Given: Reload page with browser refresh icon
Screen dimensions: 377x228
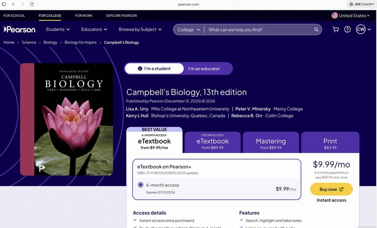Looking at the screenshot, I should pyautogui.click(x=32, y=4).
